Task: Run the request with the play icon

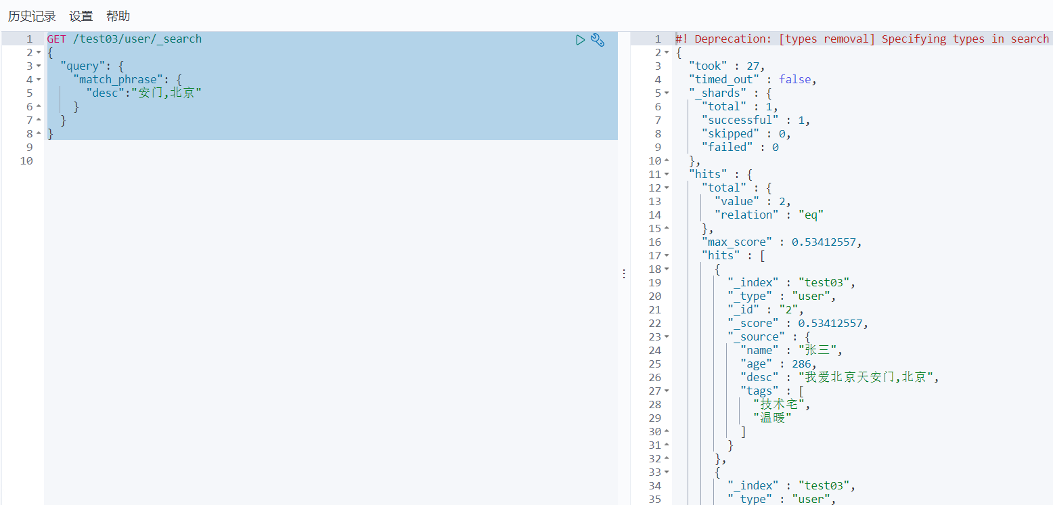Action: pos(580,40)
